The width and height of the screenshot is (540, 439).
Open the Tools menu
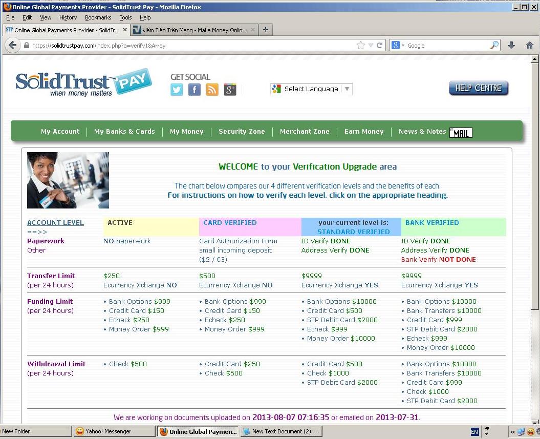[x=126, y=17]
